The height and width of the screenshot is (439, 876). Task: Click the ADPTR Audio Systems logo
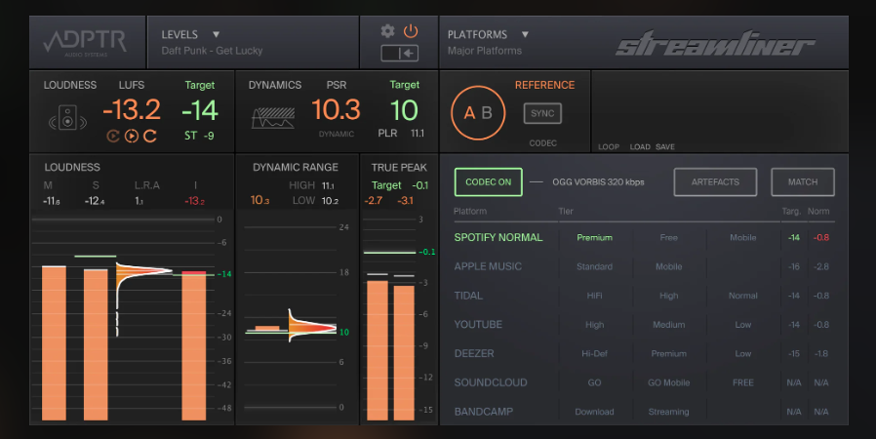pyautogui.click(x=86, y=43)
